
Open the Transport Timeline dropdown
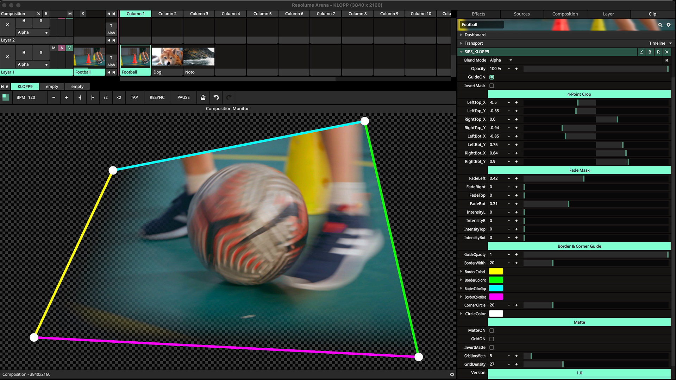point(661,43)
